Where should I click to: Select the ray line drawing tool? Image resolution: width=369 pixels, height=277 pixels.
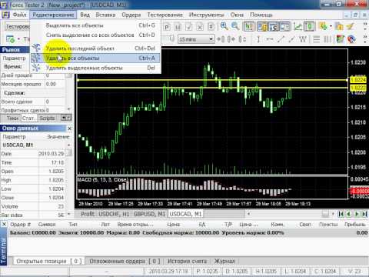[291, 39]
